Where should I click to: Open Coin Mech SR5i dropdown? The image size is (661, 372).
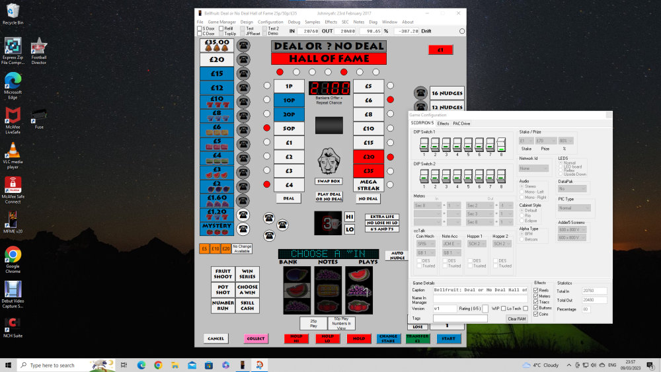click(x=426, y=244)
